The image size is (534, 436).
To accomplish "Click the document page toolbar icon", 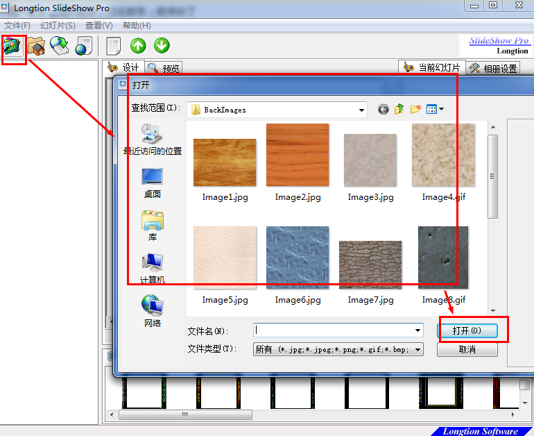I will coord(114,46).
